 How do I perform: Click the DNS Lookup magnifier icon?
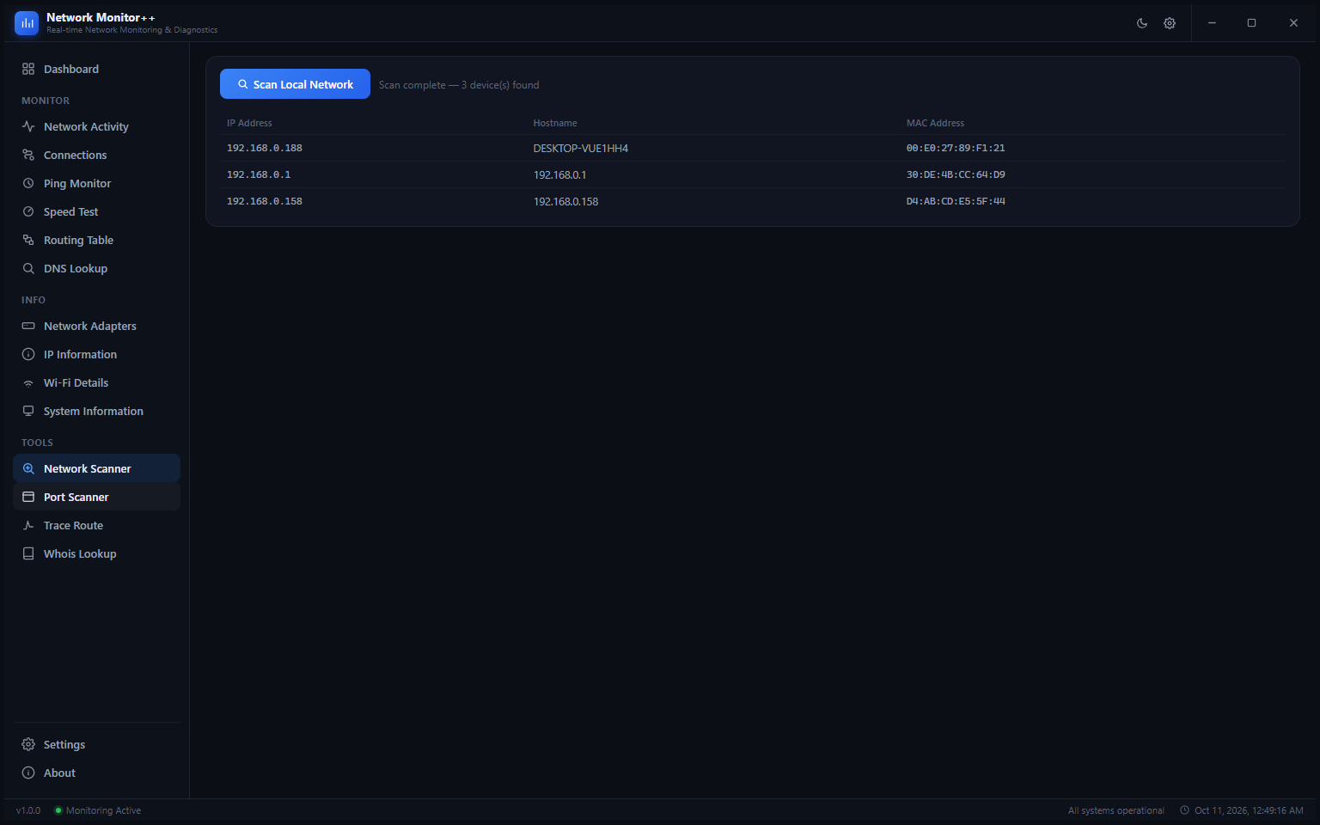click(28, 268)
